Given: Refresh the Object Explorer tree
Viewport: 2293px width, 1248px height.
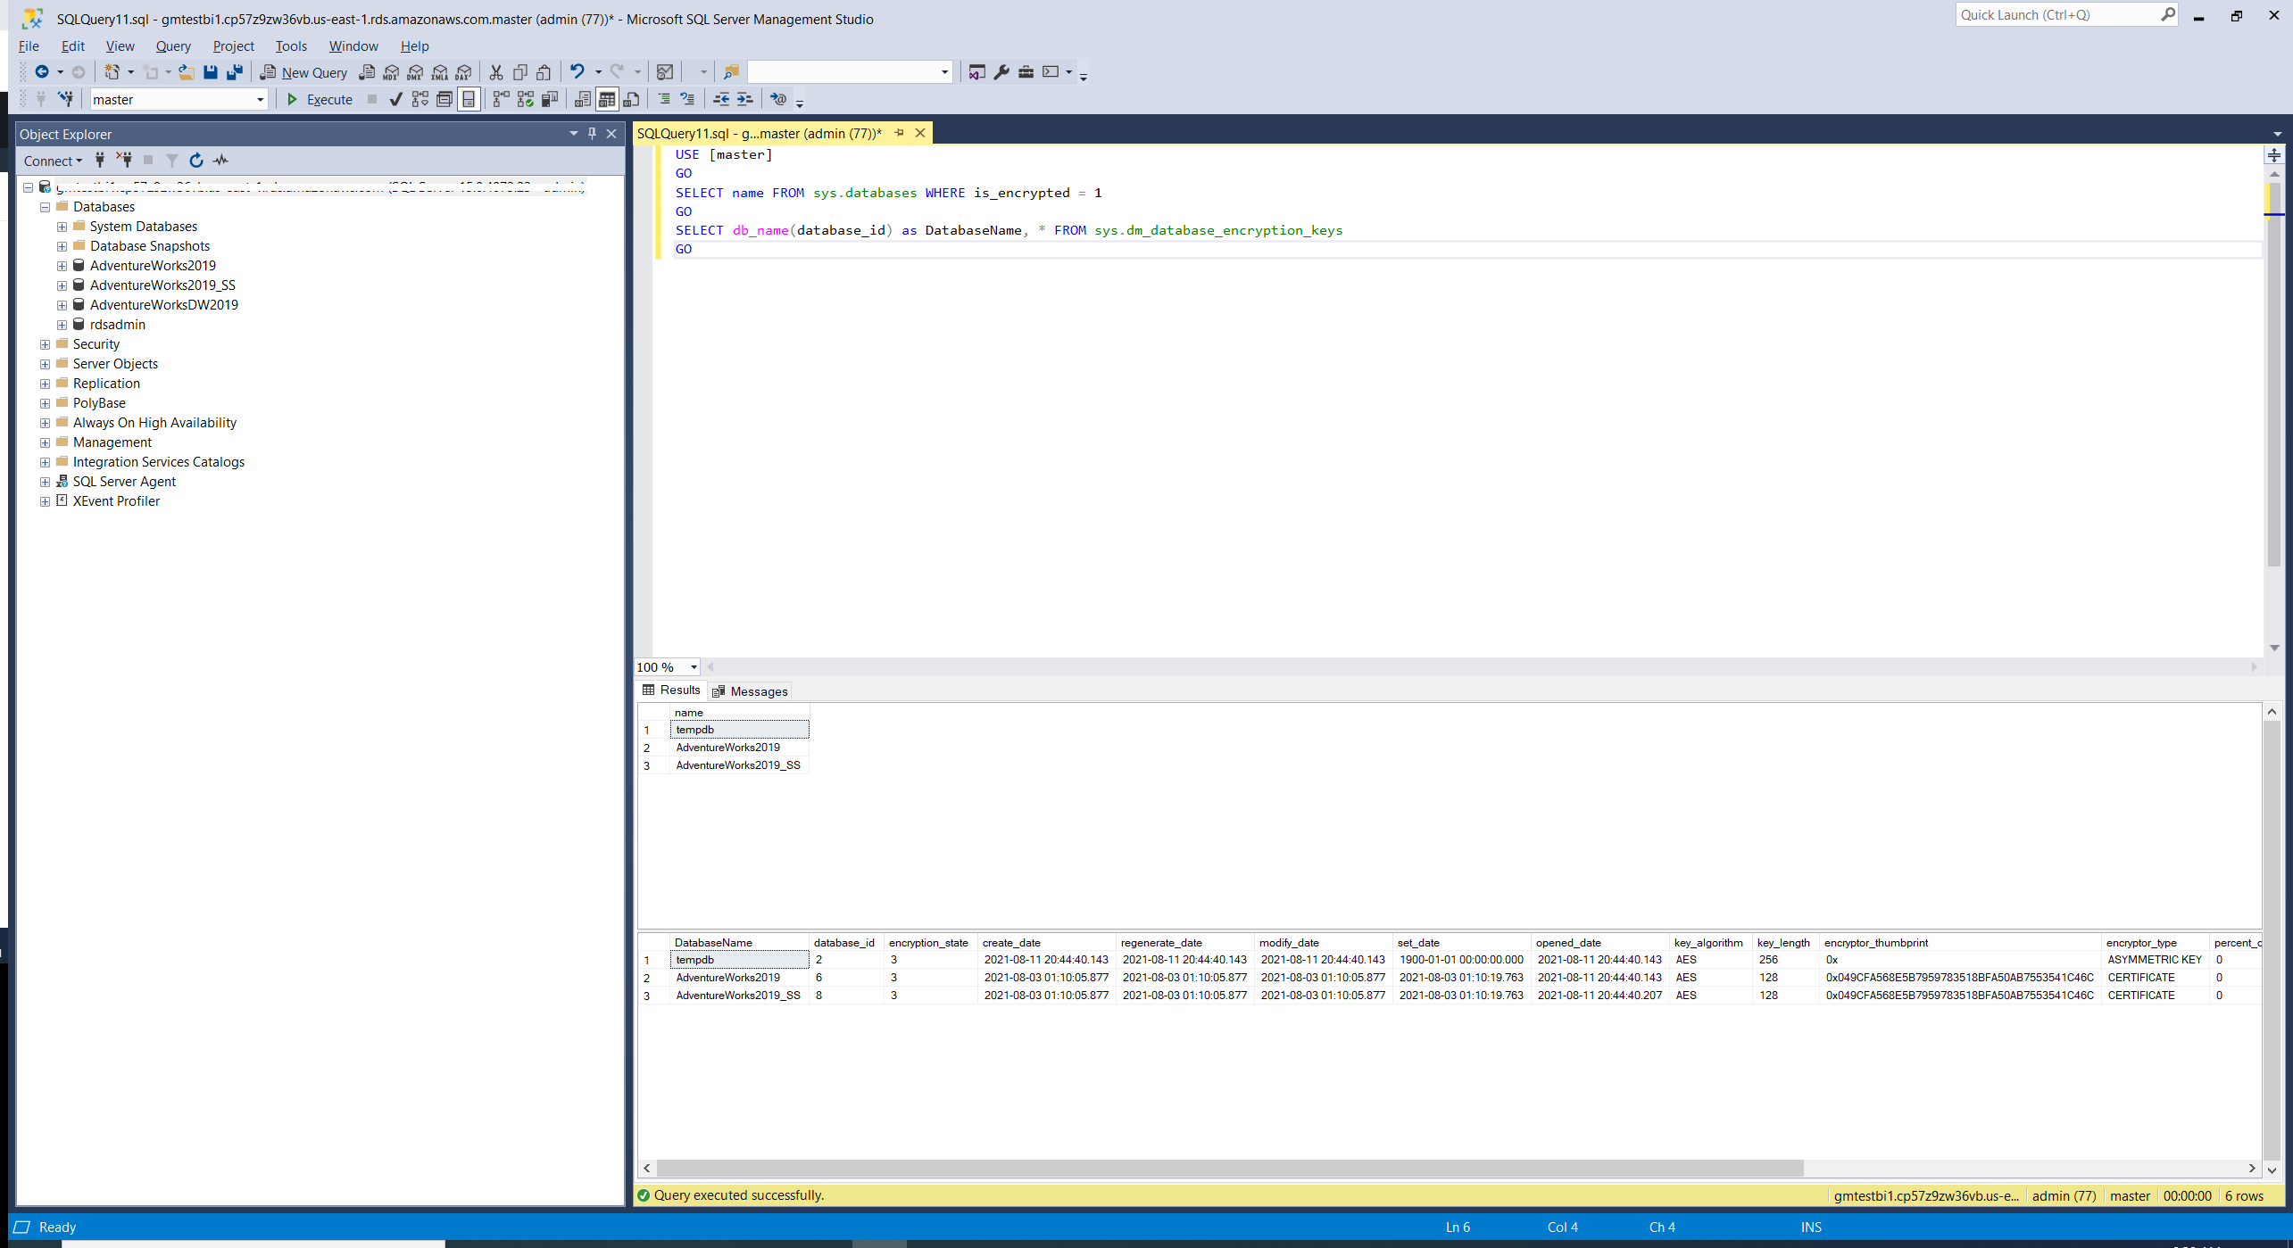Looking at the screenshot, I should pyautogui.click(x=196, y=161).
